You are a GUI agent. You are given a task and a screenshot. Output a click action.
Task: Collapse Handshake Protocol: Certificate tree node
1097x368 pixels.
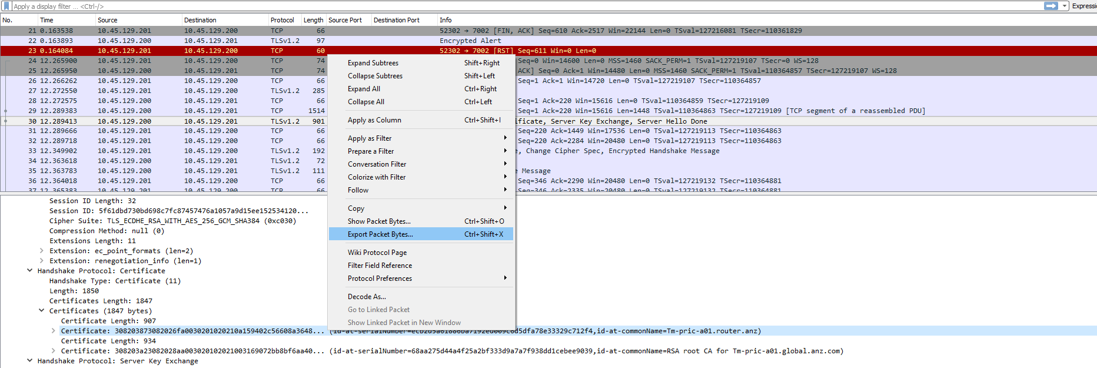point(30,271)
